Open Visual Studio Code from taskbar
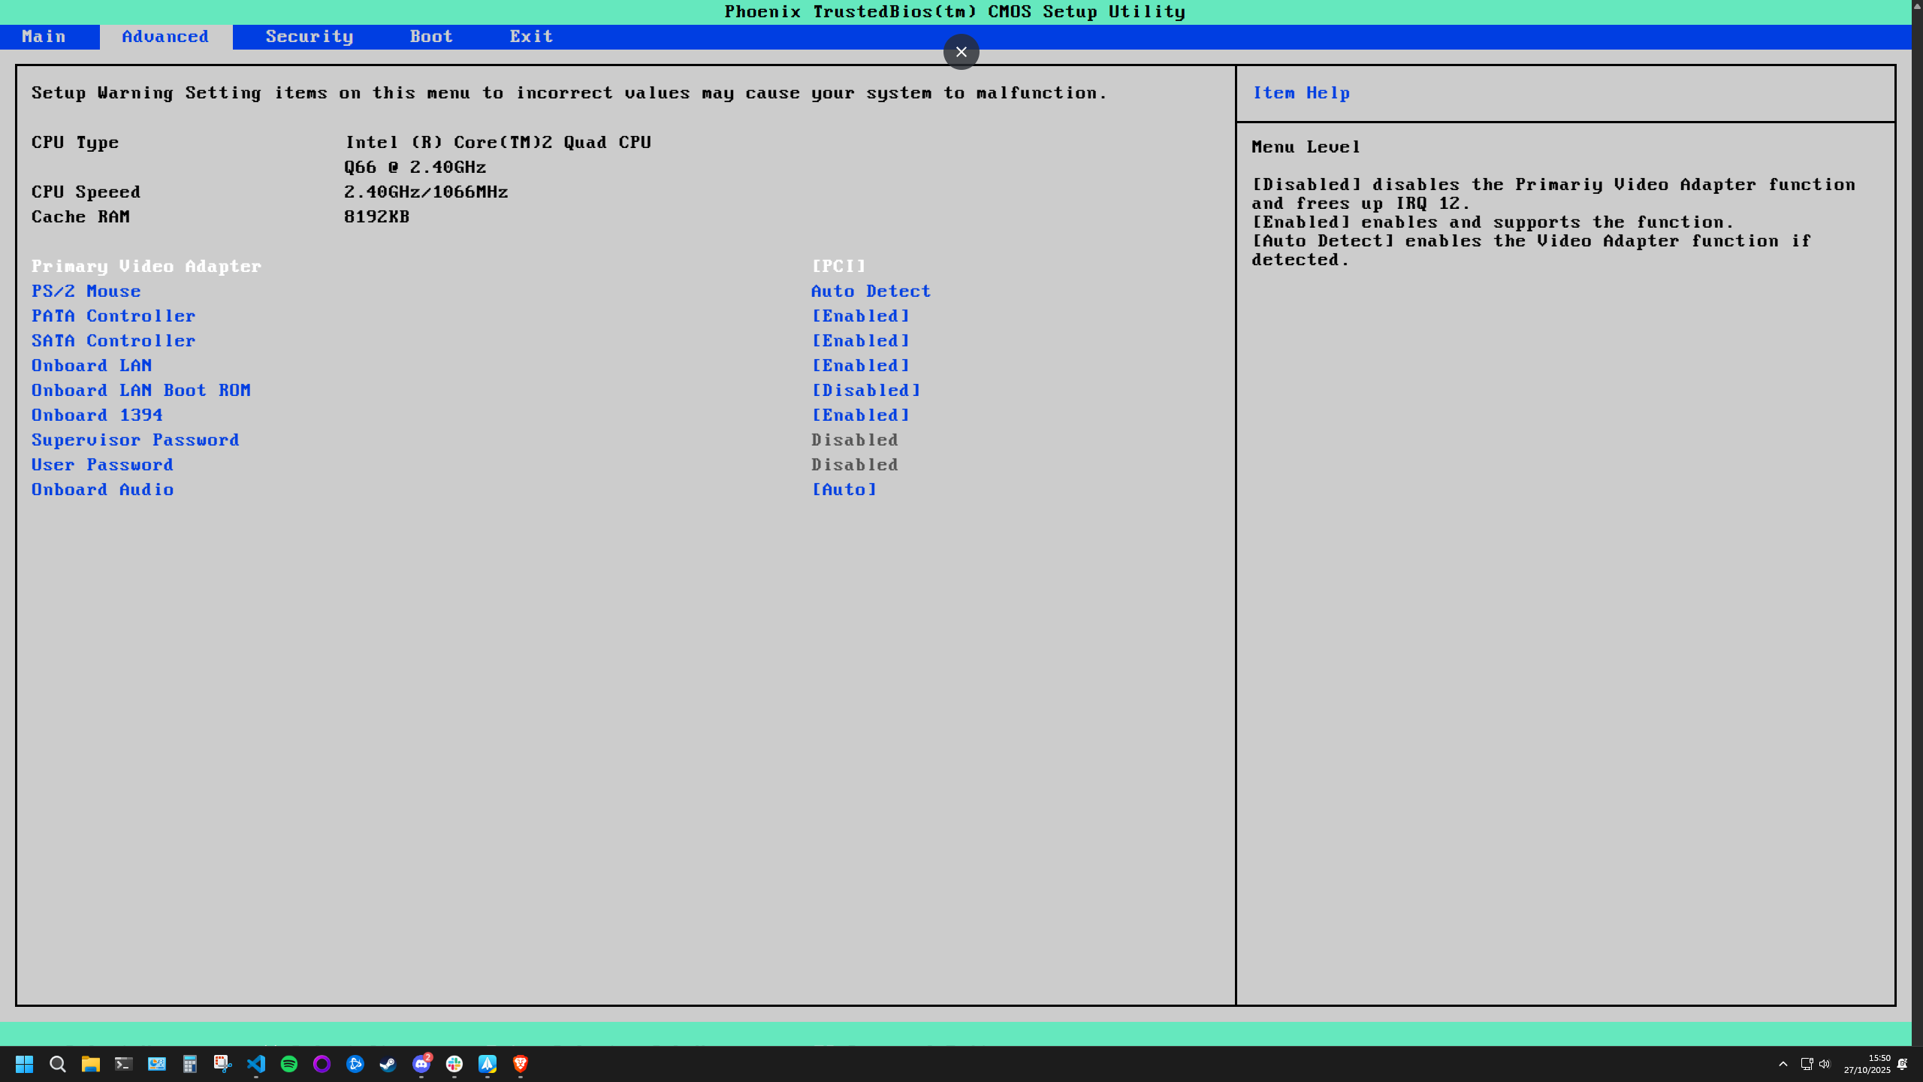 (x=256, y=1064)
